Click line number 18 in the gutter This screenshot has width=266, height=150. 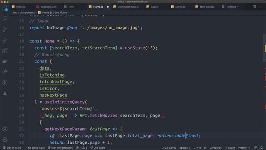click(x=22, y=41)
